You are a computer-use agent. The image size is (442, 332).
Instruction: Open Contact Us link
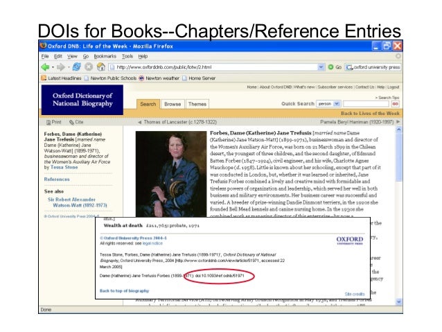tap(365, 87)
